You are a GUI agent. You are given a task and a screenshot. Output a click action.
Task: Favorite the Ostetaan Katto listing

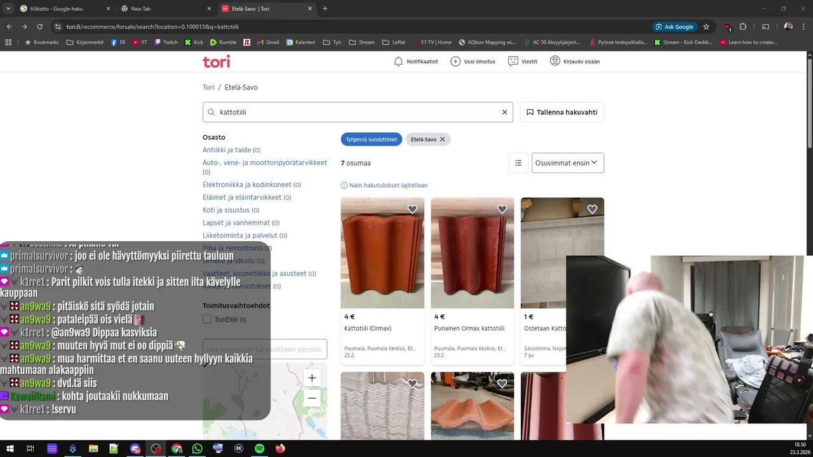pyautogui.click(x=593, y=209)
